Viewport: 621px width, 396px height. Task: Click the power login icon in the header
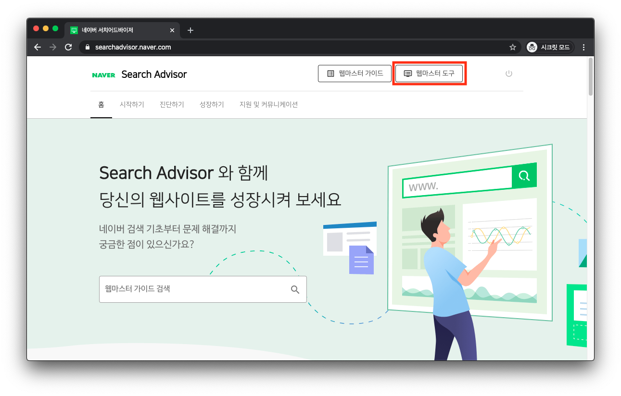(508, 74)
